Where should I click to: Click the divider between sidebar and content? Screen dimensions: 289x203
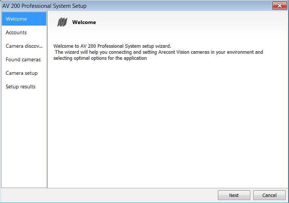click(47, 113)
